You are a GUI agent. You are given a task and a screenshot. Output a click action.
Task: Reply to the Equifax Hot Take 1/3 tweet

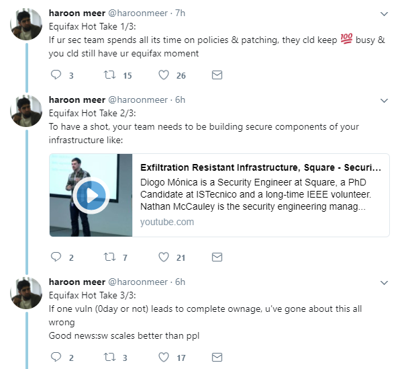click(x=56, y=75)
